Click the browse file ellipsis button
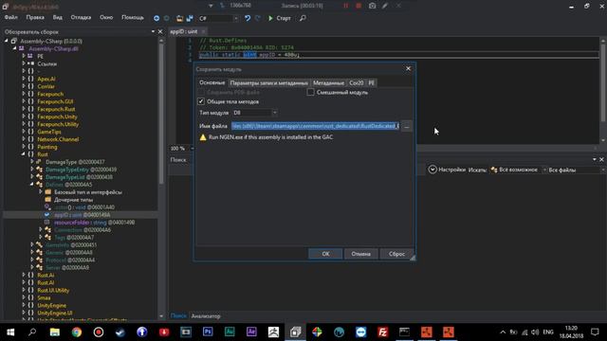The image size is (607, 341). pyautogui.click(x=407, y=126)
